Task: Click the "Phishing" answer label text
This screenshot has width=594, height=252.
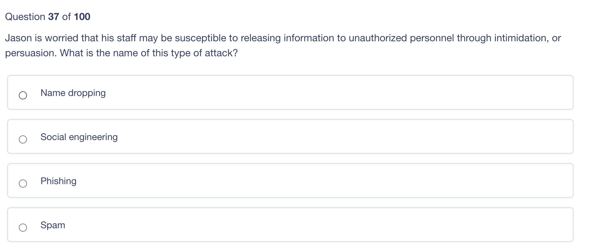Action: 58,181
